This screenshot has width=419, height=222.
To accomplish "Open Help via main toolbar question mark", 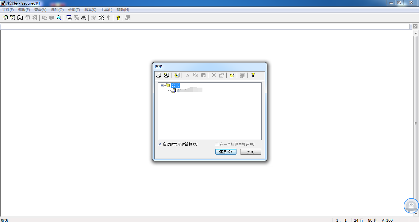I will coord(118,18).
